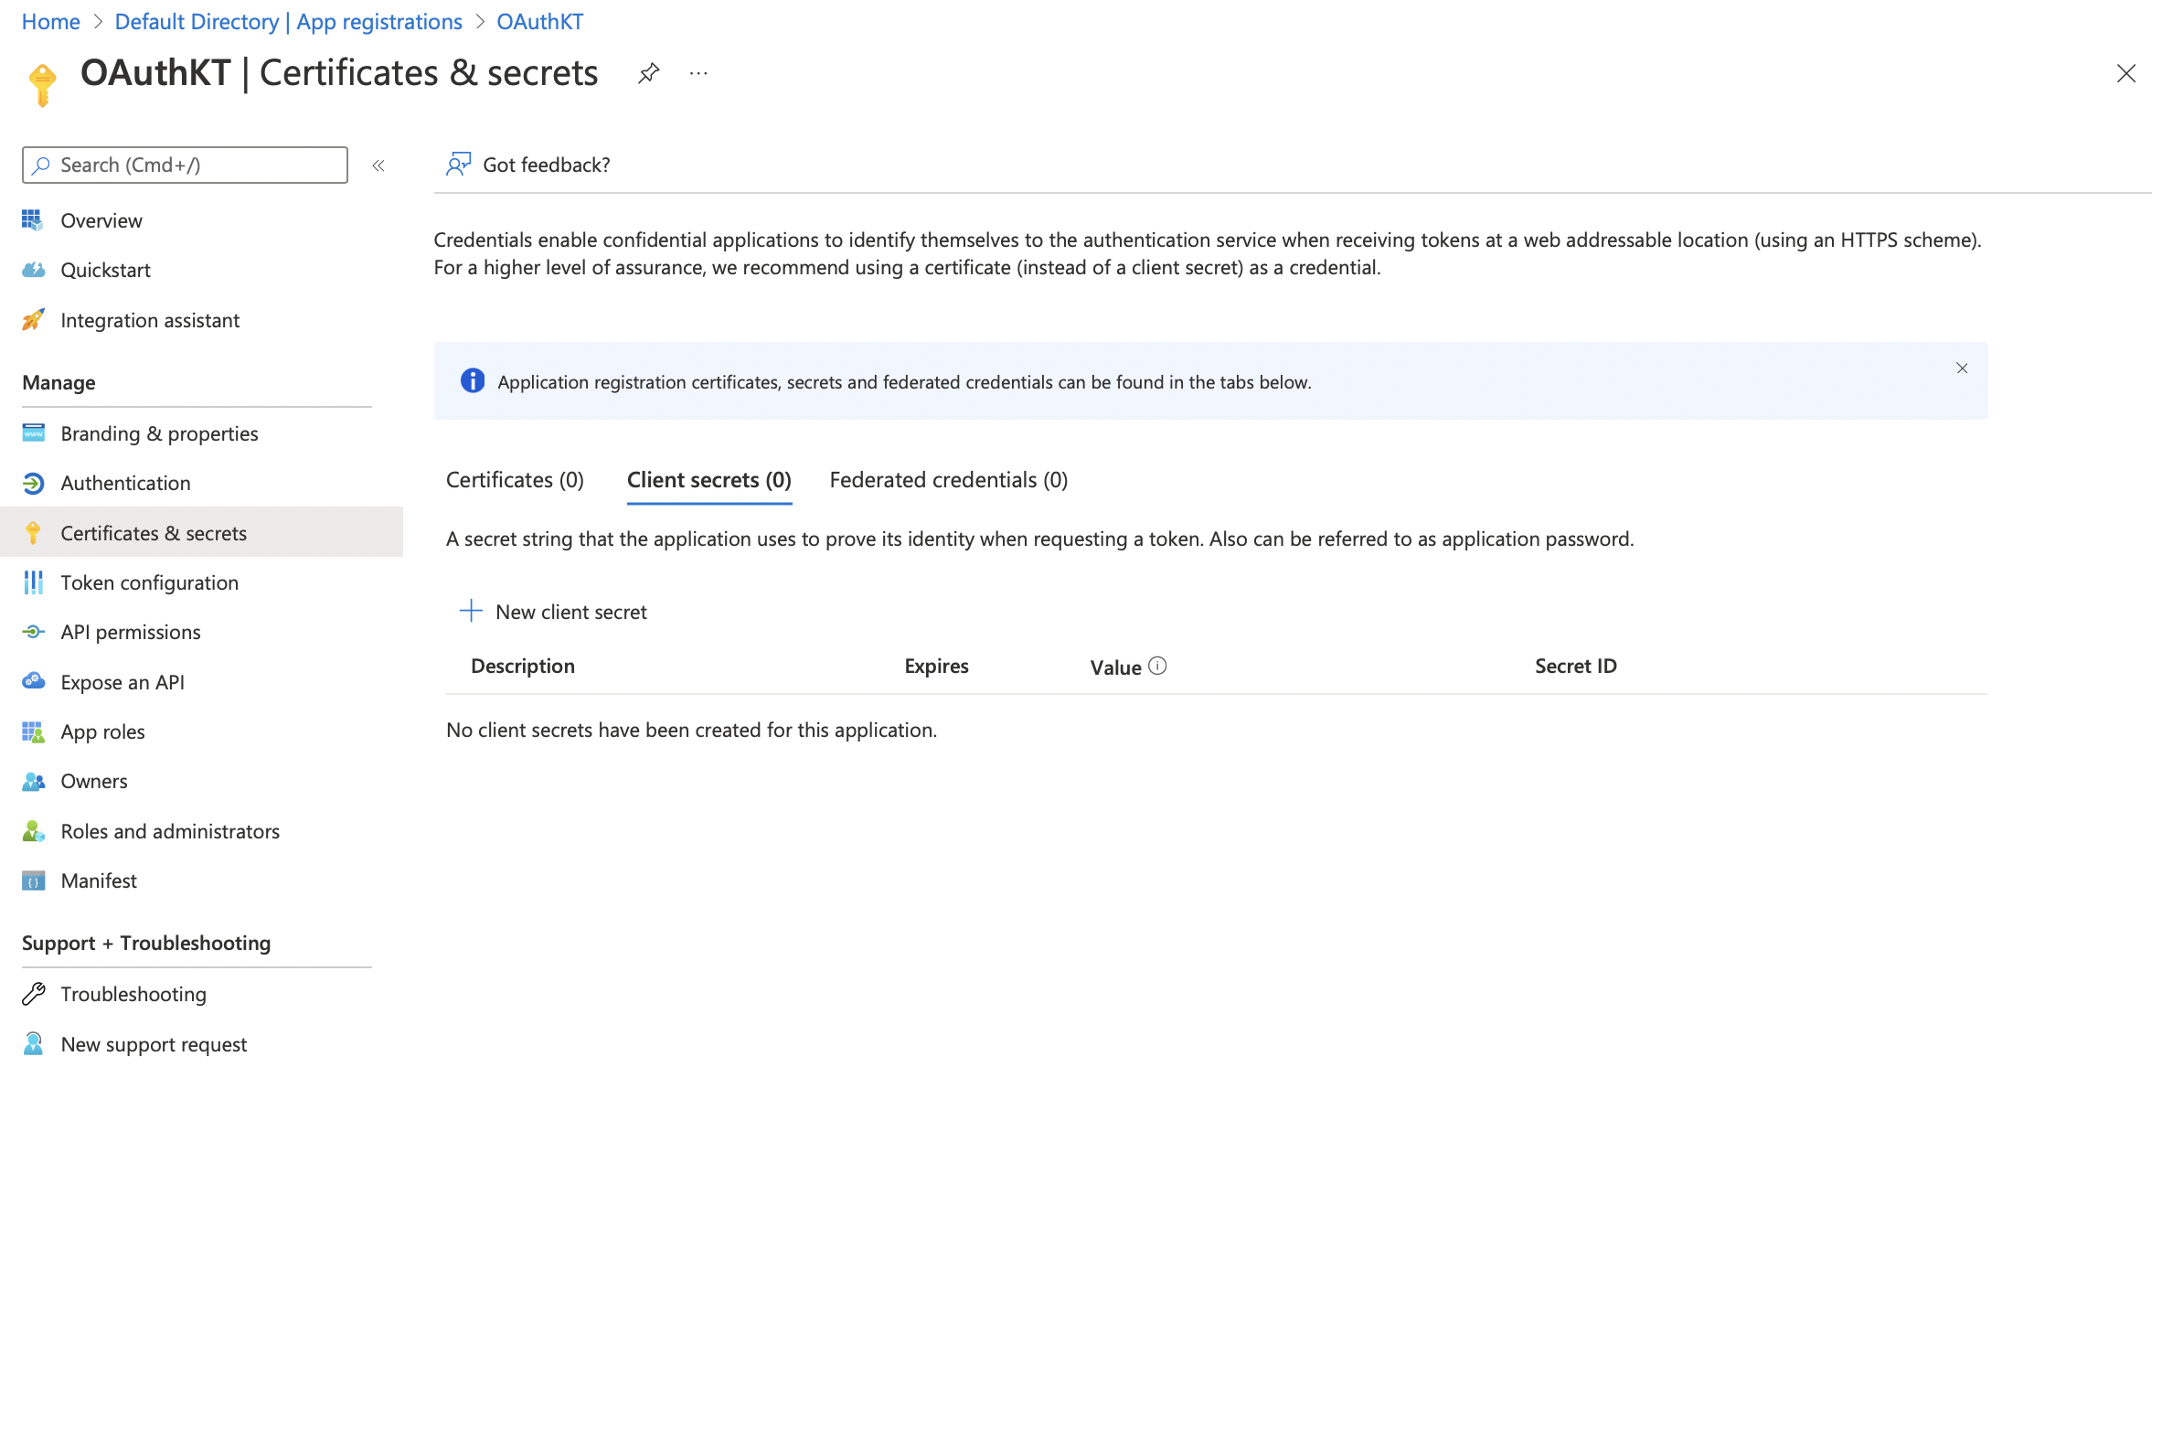The width and height of the screenshot is (2183, 1430).
Task: Click the search magnifier icon
Action: click(x=40, y=165)
